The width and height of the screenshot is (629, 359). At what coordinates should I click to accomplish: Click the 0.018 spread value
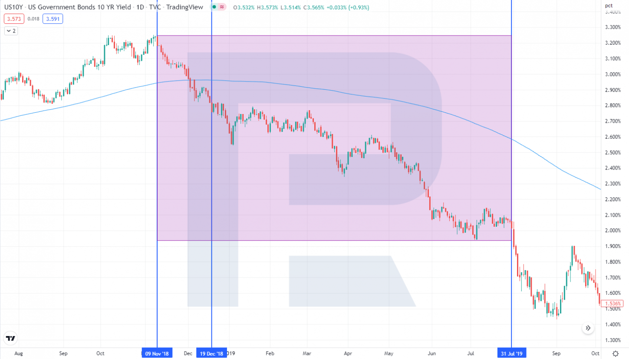(x=33, y=19)
